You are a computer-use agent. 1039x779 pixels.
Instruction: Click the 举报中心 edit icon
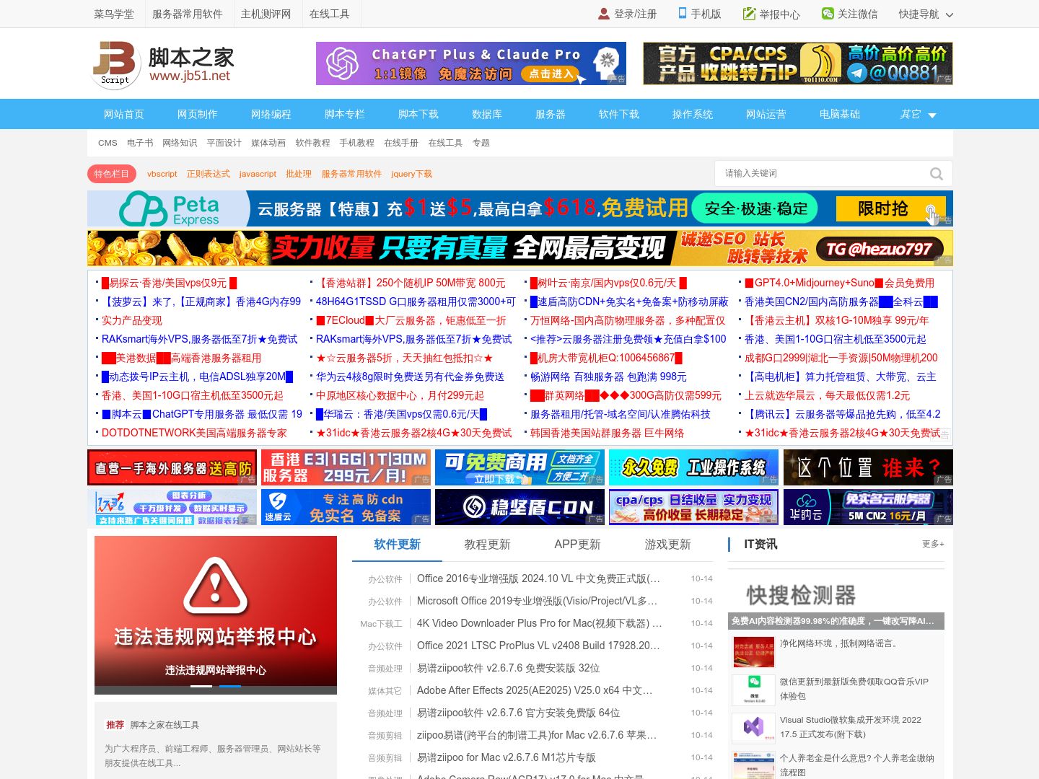pyautogui.click(x=748, y=14)
